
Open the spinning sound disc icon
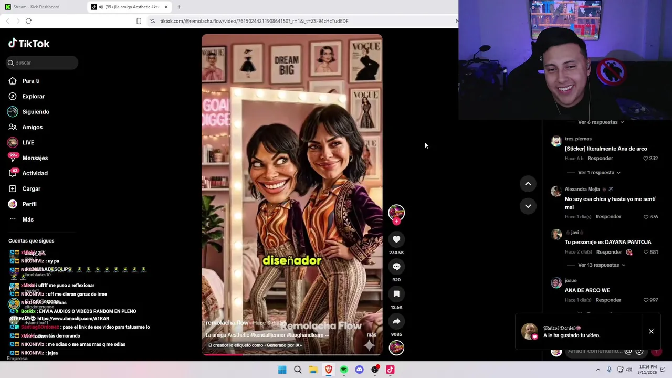[396, 348]
